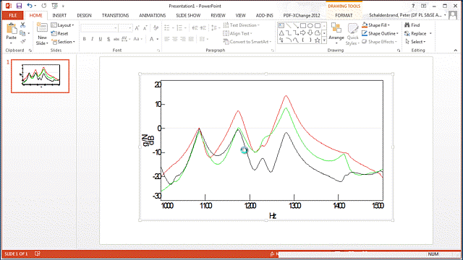This screenshot has width=463, height=260.
Task: Click the user account picture icon
Action: pos(453,15)
